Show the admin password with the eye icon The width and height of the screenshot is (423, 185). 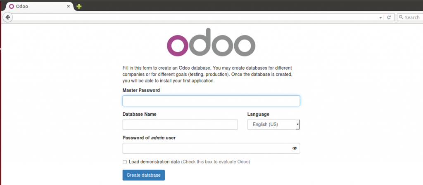point(295,148)
